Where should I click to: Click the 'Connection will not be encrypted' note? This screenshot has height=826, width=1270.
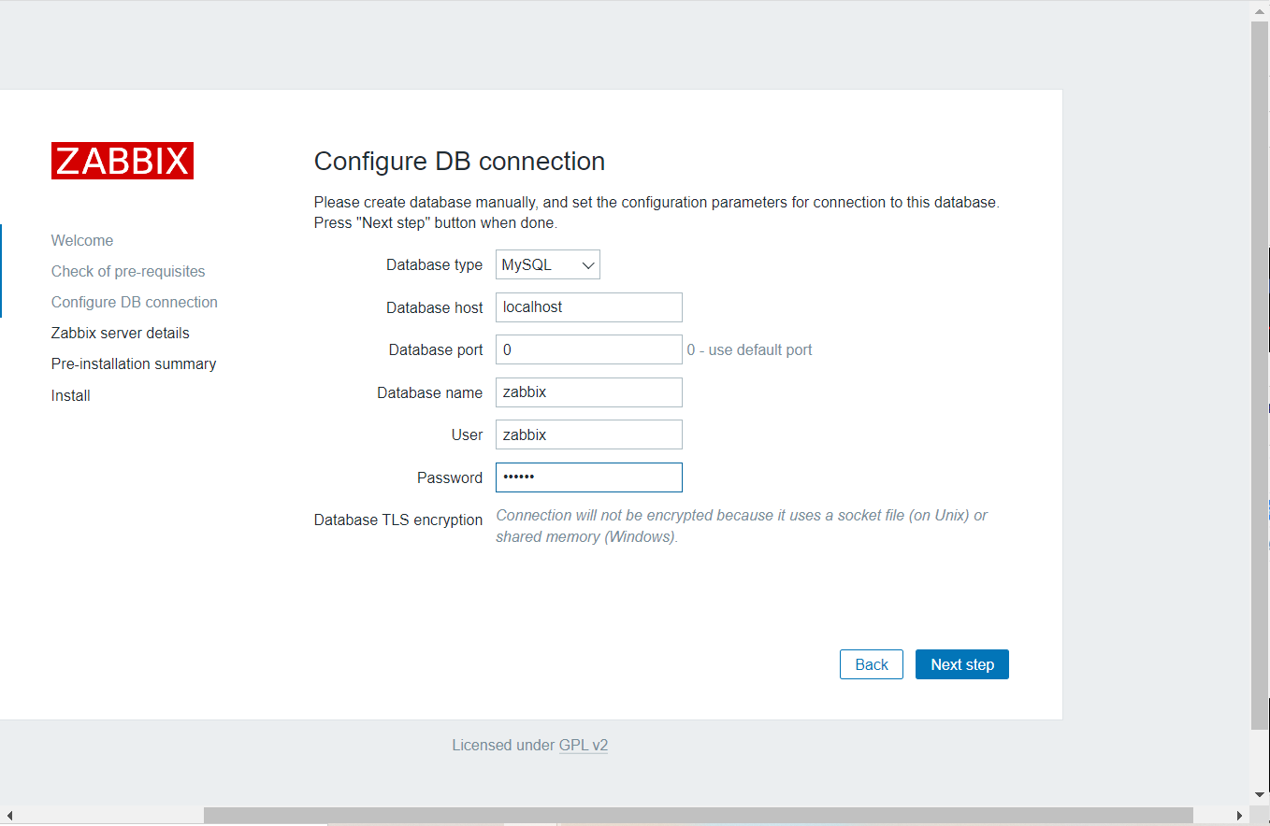(742, 526)
